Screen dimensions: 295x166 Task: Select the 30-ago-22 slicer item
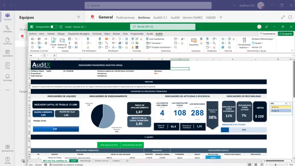click(x=281, y=111)
